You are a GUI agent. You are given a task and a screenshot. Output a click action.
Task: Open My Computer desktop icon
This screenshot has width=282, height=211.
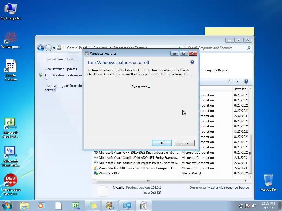(11, 11)
